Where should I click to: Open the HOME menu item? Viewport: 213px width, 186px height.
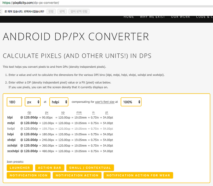[x=129, y=17]
